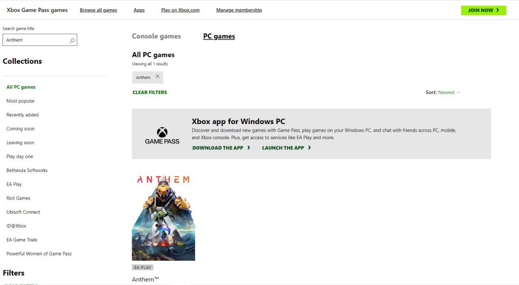Open the Apps menu item
The height and width of the screenshot is (285, 519).
click(x=139, y=10)
